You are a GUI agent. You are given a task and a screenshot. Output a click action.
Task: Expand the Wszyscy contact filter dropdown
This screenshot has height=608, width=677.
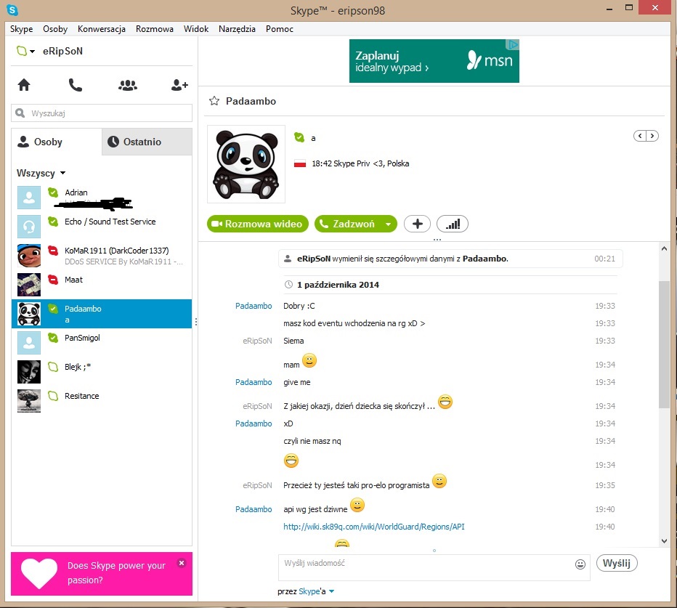[41, 173]
